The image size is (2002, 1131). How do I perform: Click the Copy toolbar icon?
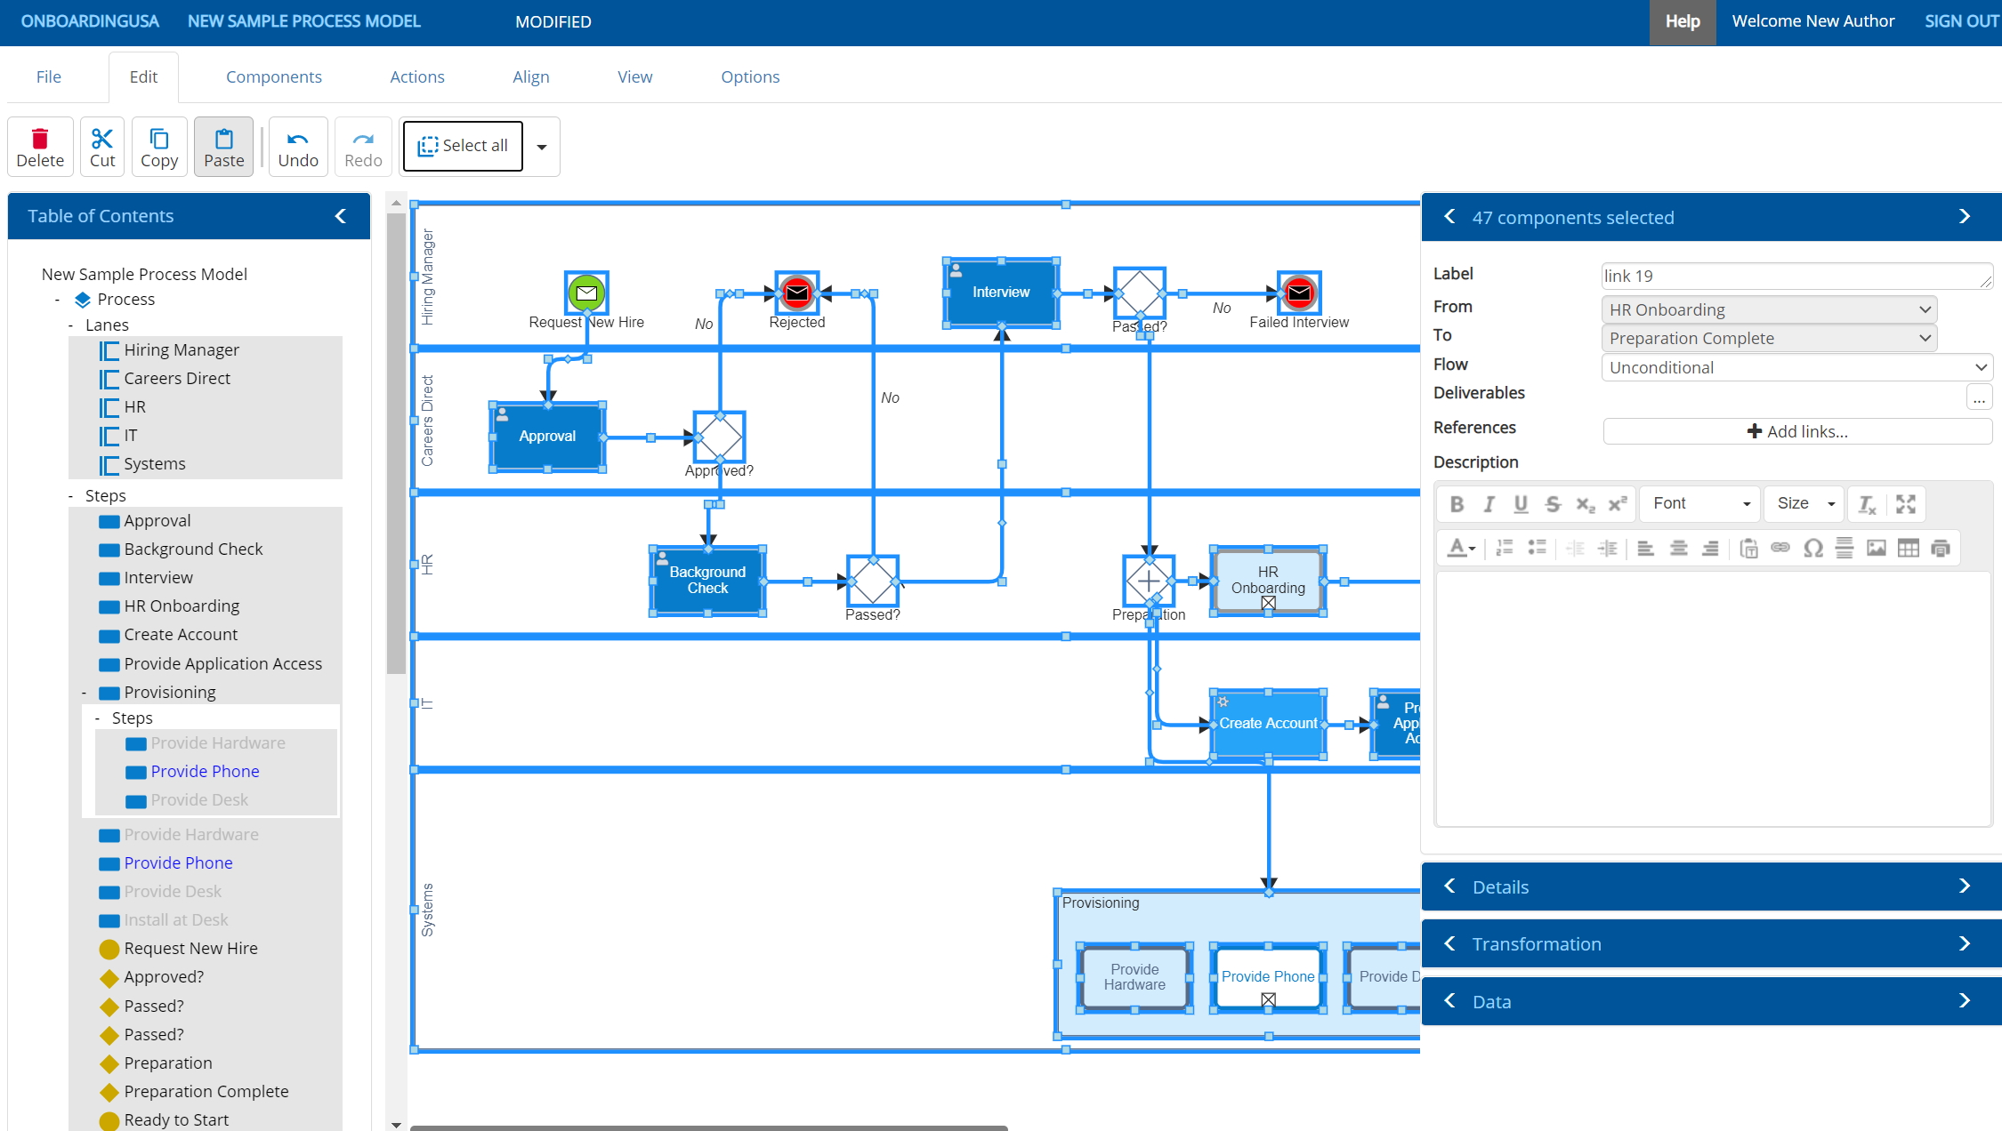(x=159, y=139)
